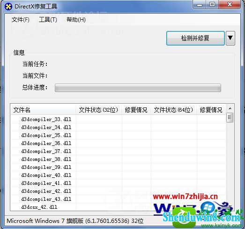
Task: Click the 总体进度 progress bar
Action: [138, 88]
